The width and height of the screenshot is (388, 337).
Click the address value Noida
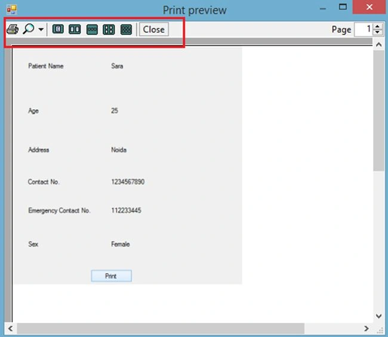pyautogui.click(x=119, y=150)
